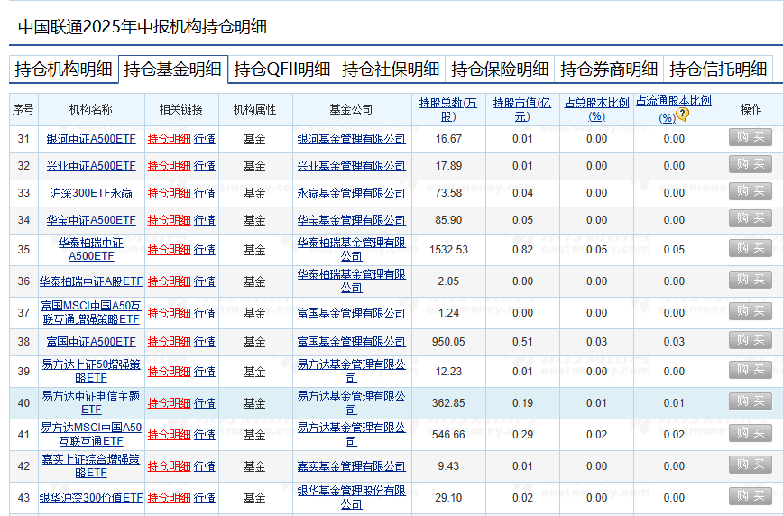Image resolution: width=783 pixels, height=516 pixels.
Task: Select the 950.05 holdings value cell
Action: (x=448, y=342)
